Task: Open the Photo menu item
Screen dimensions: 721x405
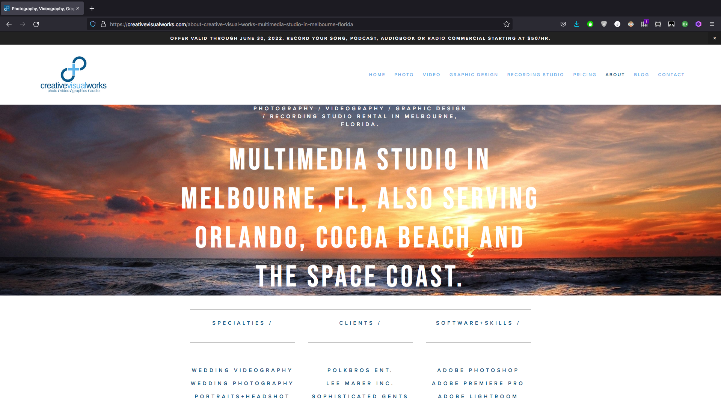Action: pyautogui.click(x=404, y=75)
